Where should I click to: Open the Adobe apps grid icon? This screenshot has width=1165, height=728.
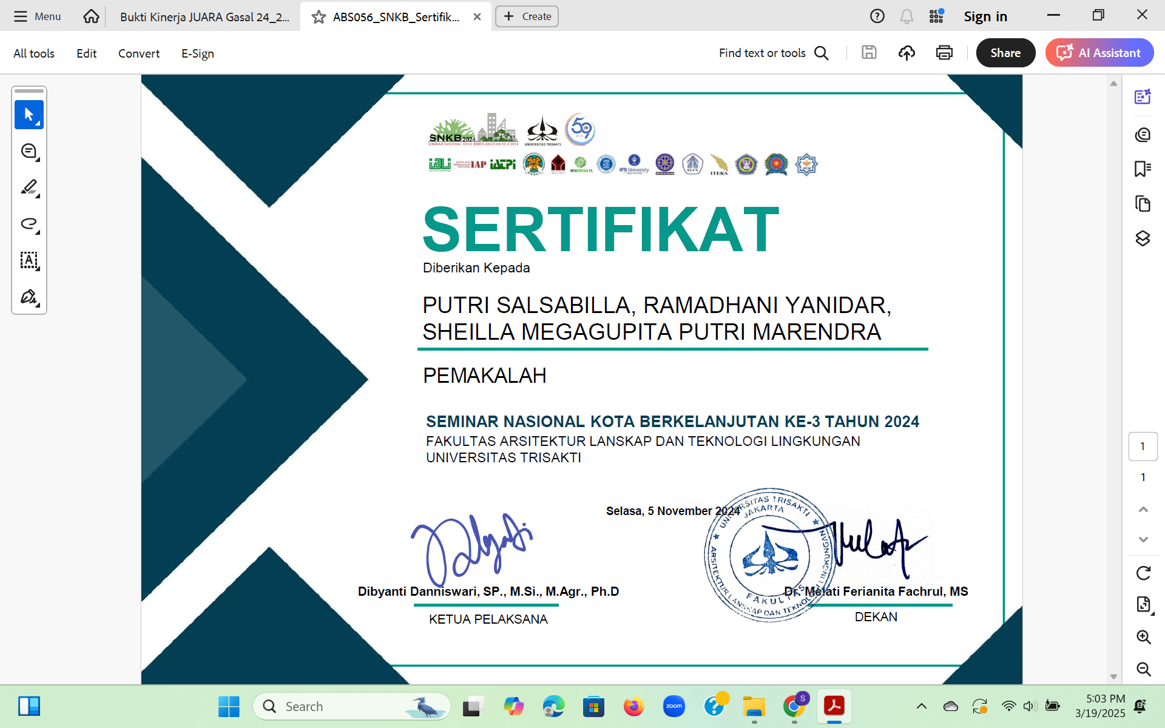pyautogui.click(x=936, y=16)
